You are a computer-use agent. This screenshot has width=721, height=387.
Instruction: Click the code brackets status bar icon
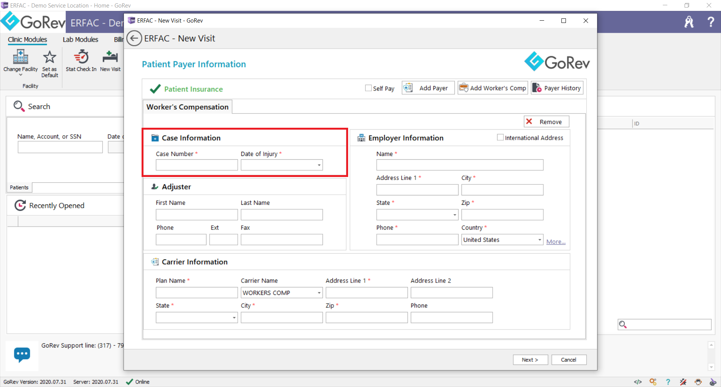[x=638, y=382]
